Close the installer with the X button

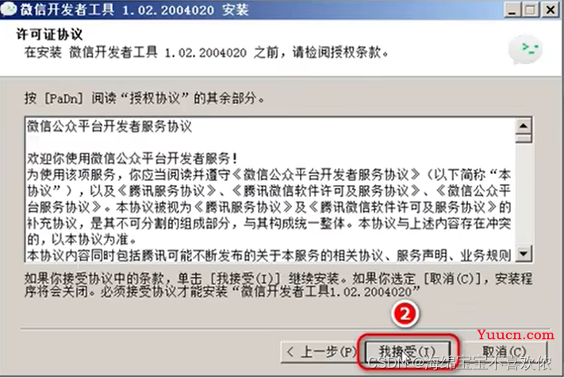[x=551, y=10]
